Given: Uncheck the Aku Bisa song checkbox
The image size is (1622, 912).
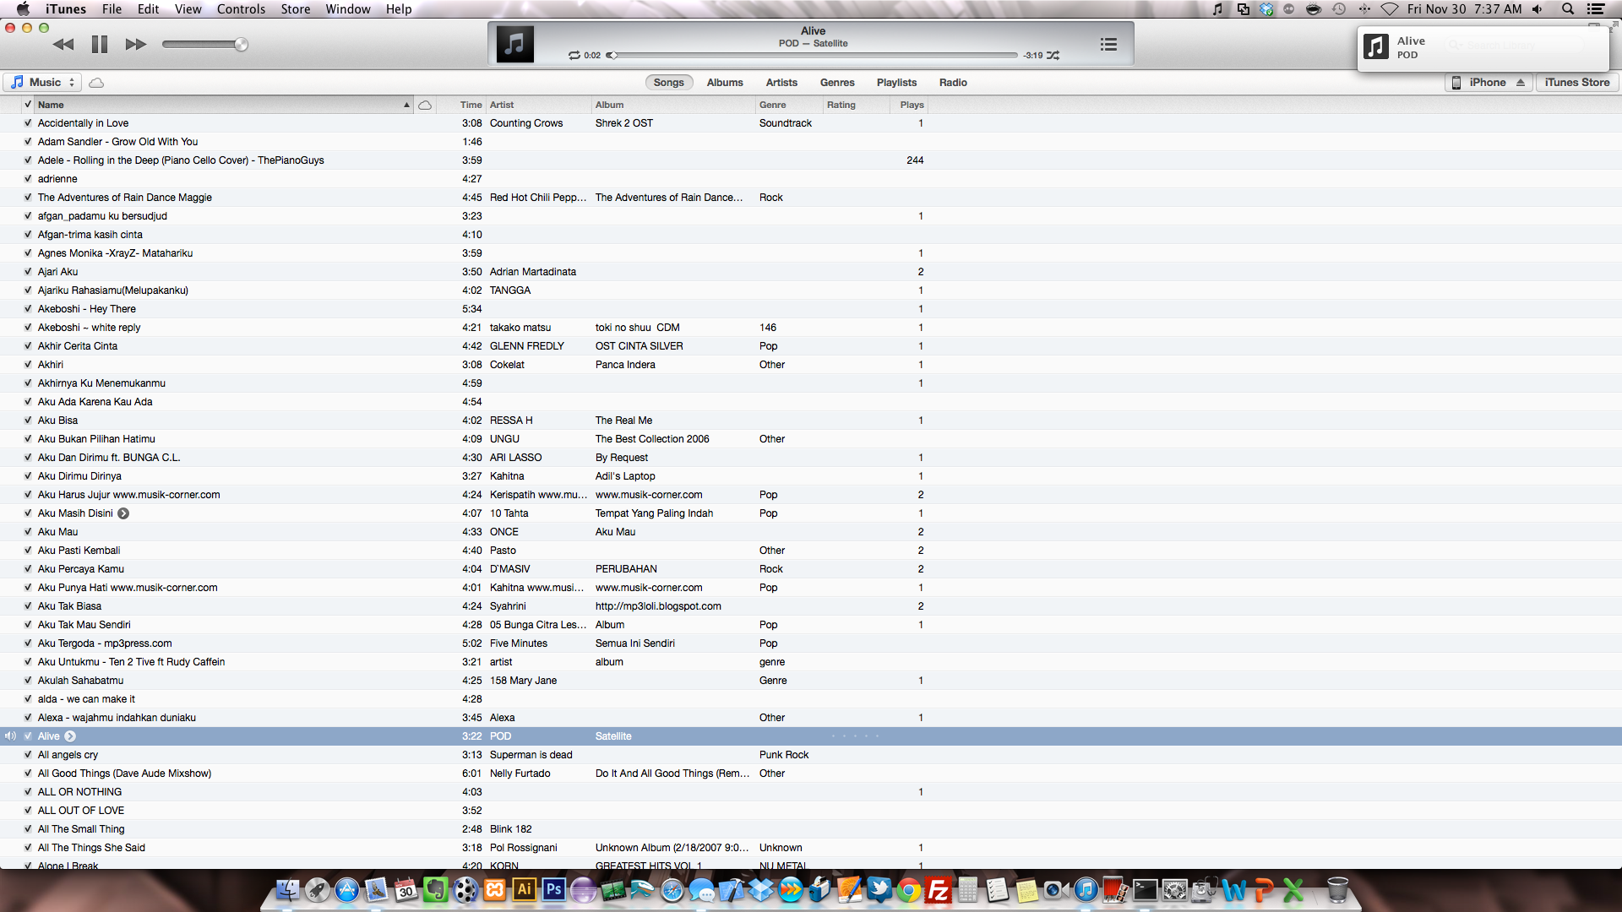Looking at the screenshot, I should point(28,420).
